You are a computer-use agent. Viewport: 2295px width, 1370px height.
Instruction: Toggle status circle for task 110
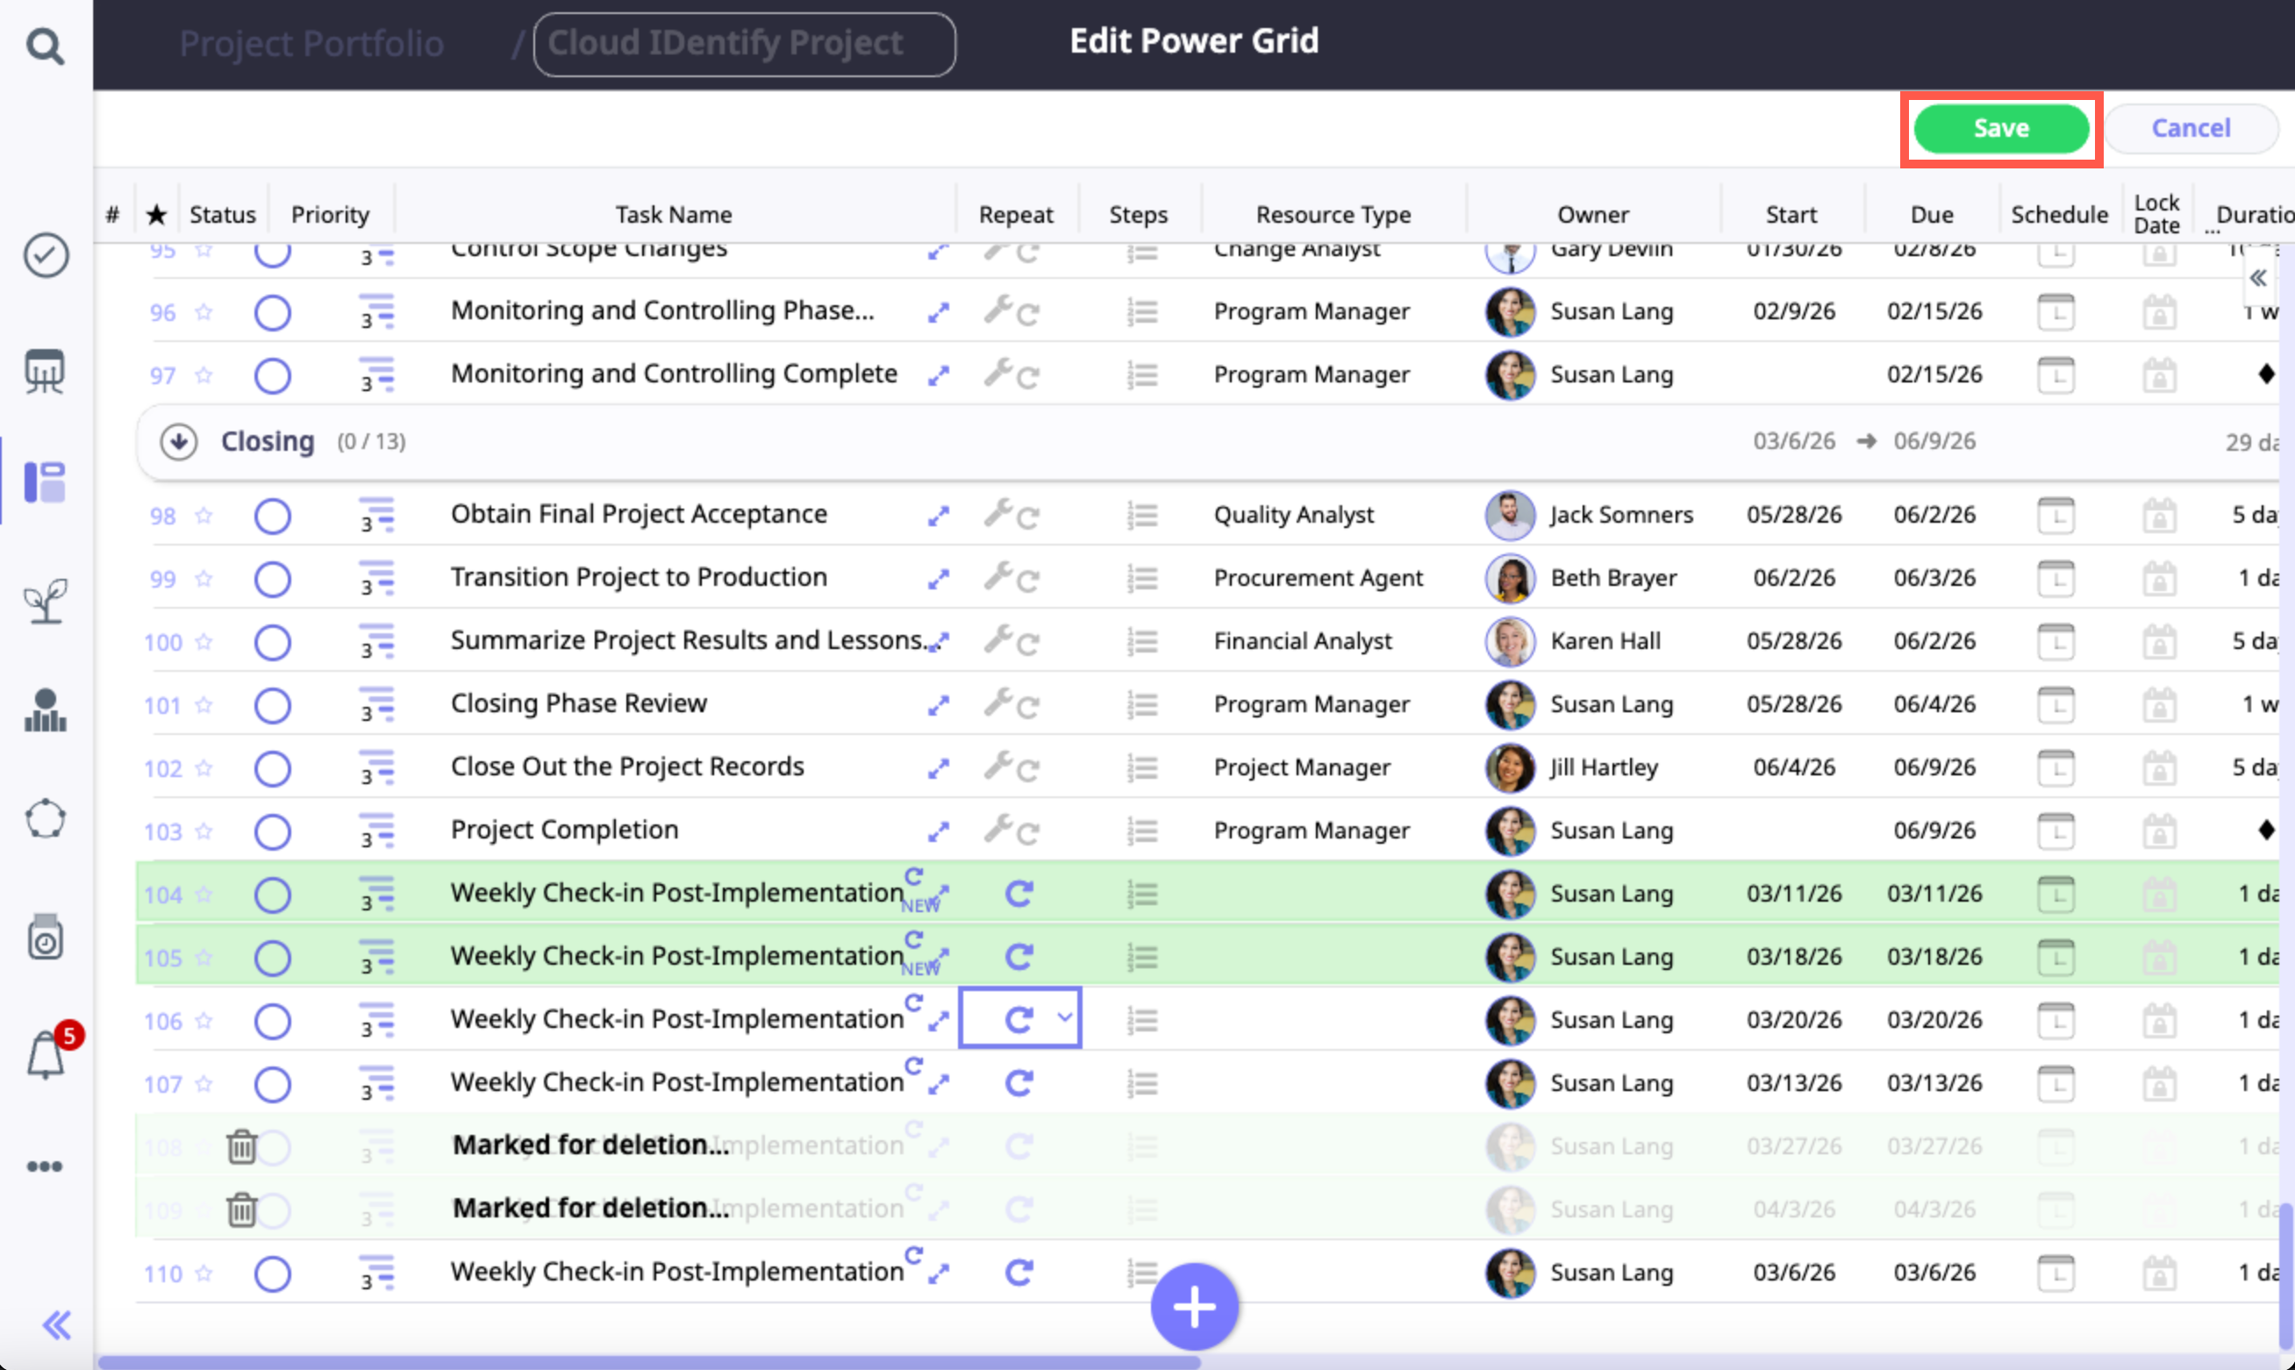pos(272,1274)
